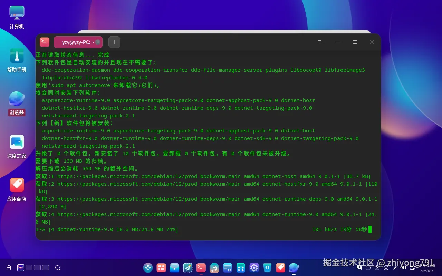Maximize the terminal window
Screen dimensions: 442x276
point(355,42)
